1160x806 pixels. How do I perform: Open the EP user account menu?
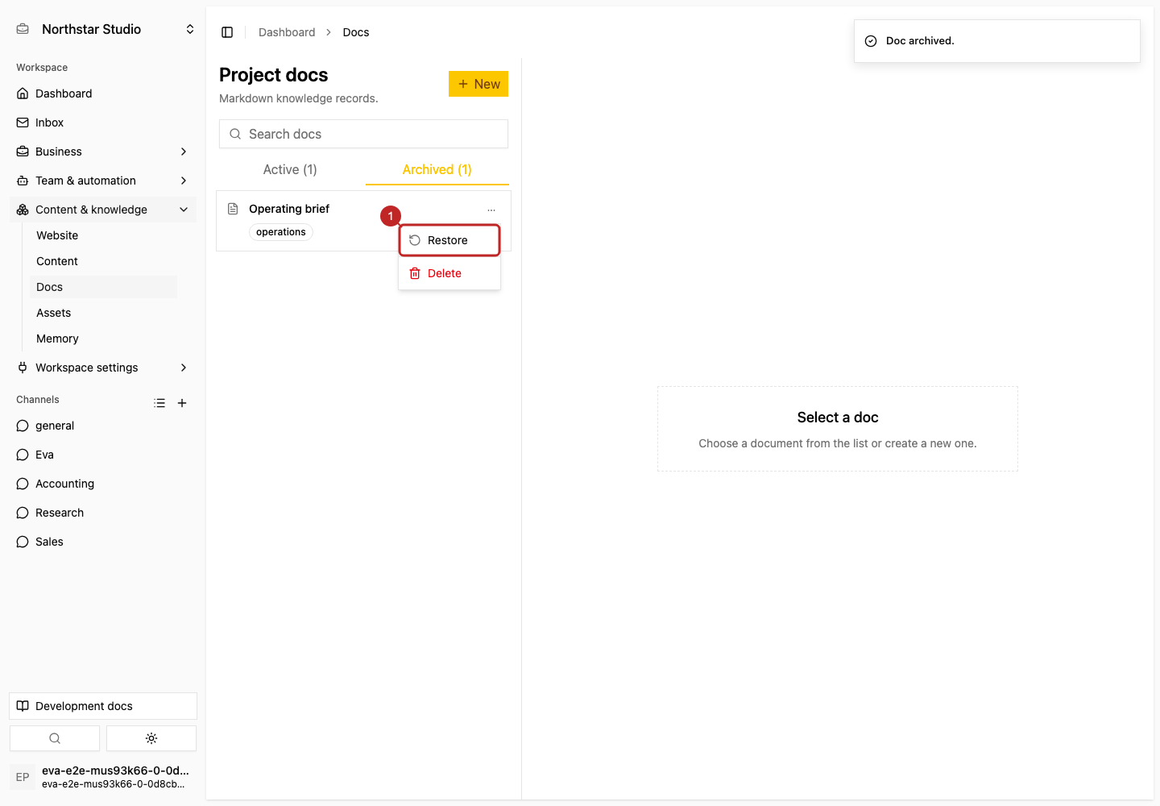click(x=103, y=777)
